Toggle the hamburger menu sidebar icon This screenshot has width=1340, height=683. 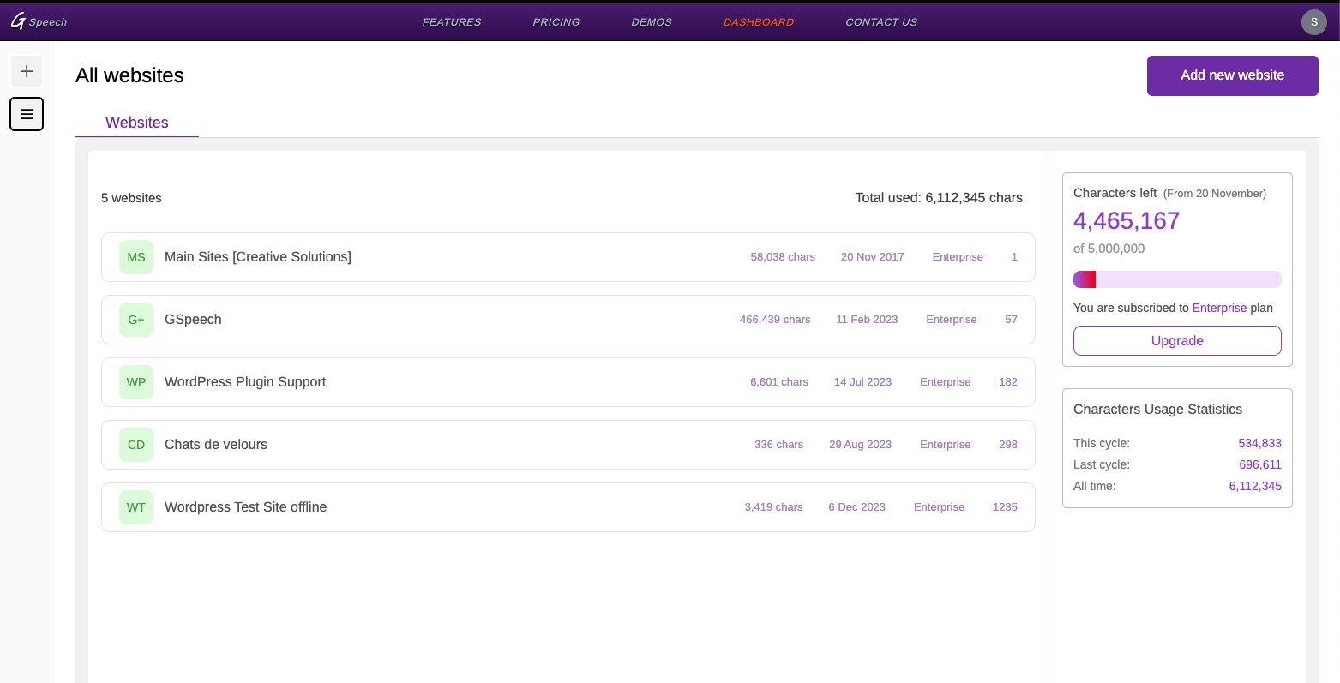(x=27, y=114)
